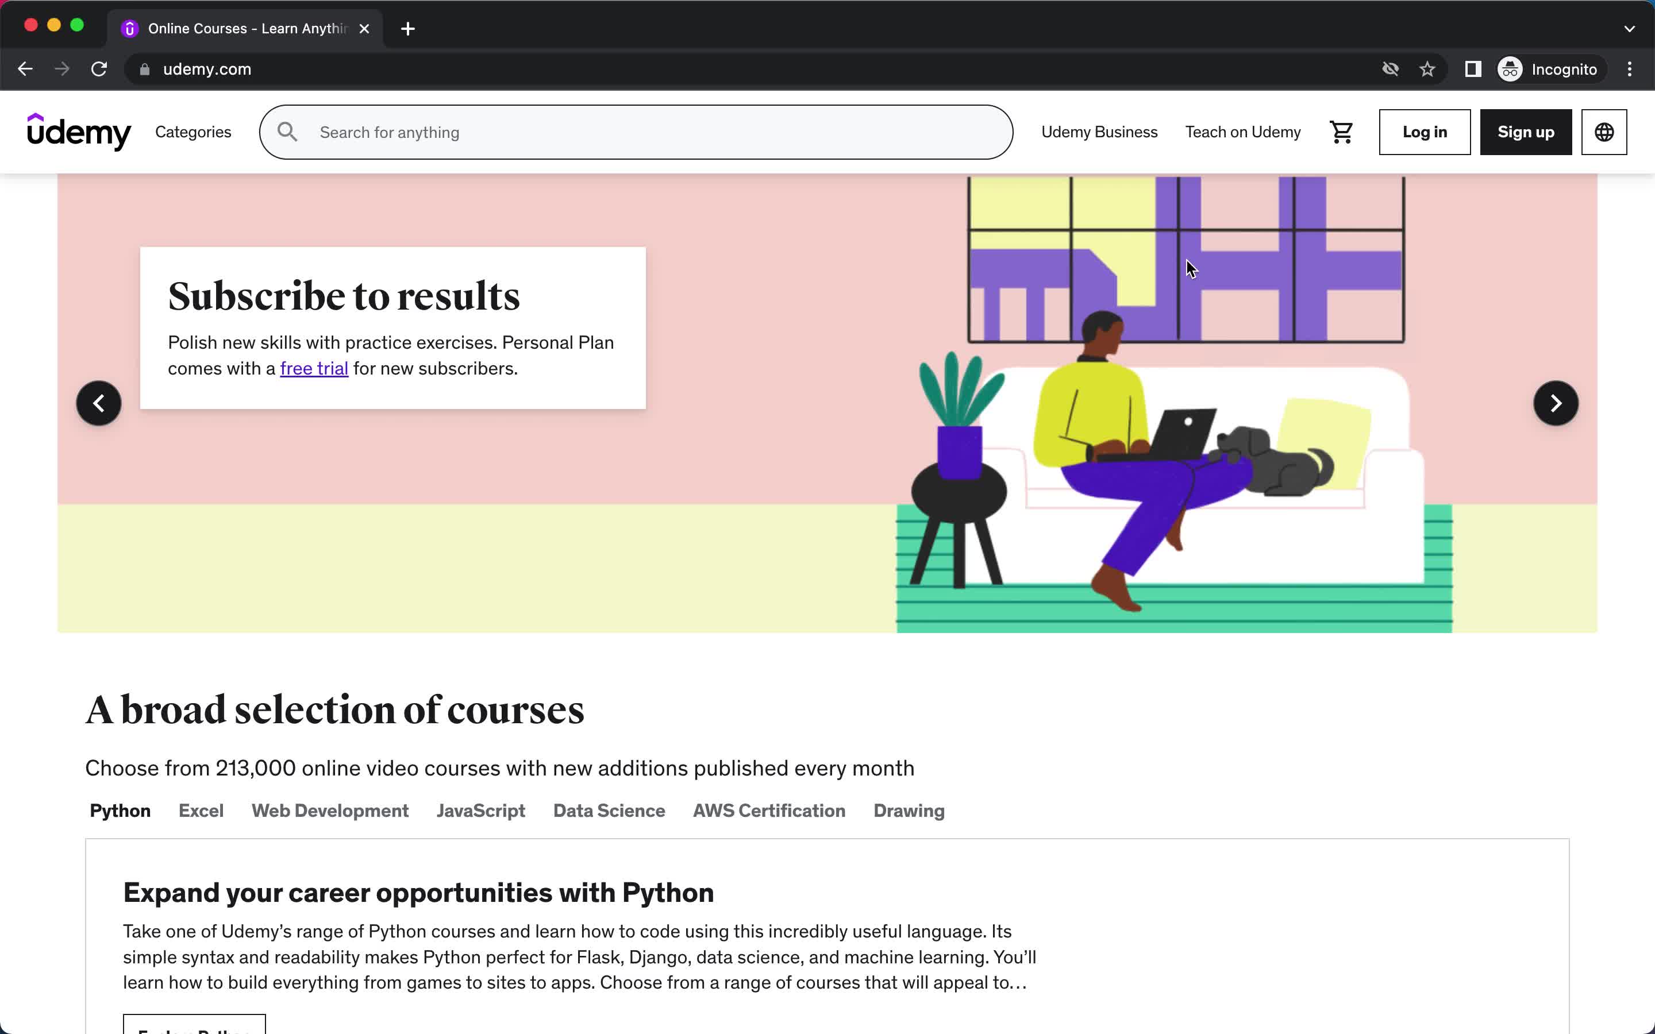Viewport: 1655px width, 1034px height.
Task: Switch to the Data Science tab
Action: coord(609,811)
